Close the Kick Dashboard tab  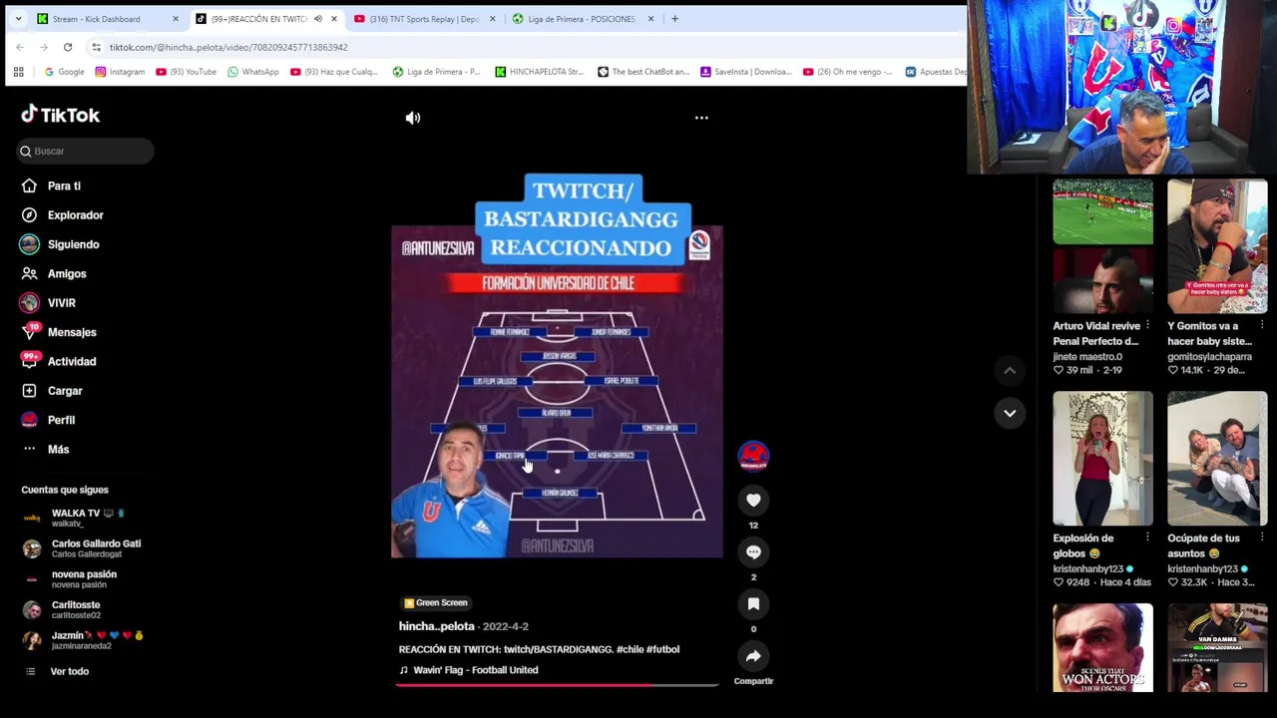(x=175, y=19)
